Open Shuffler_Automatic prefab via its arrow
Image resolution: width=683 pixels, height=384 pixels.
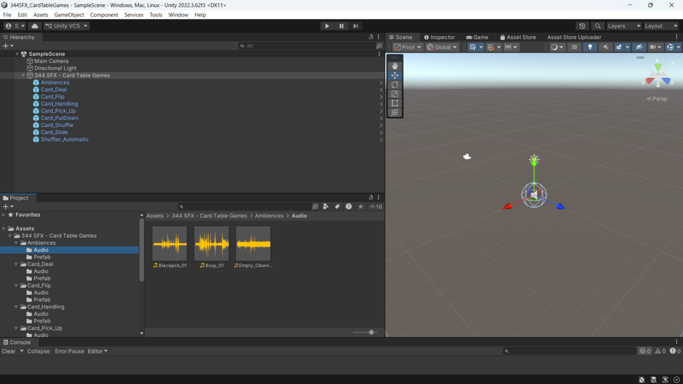381,139
